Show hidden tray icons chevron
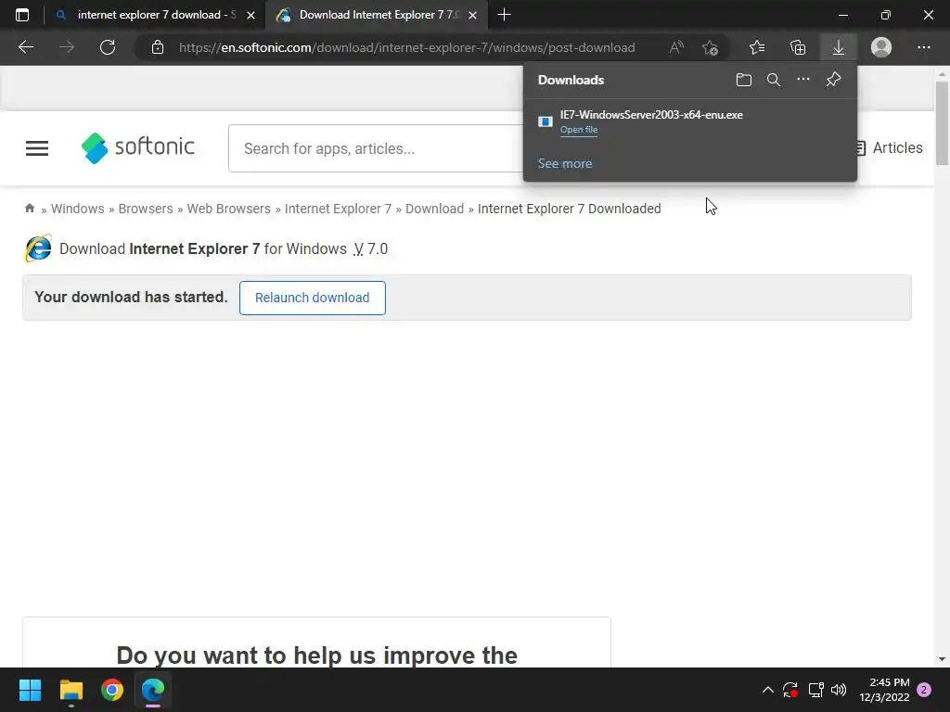This screenshot has height=712, width=950. pyautogui.click(x=767, y=690)
